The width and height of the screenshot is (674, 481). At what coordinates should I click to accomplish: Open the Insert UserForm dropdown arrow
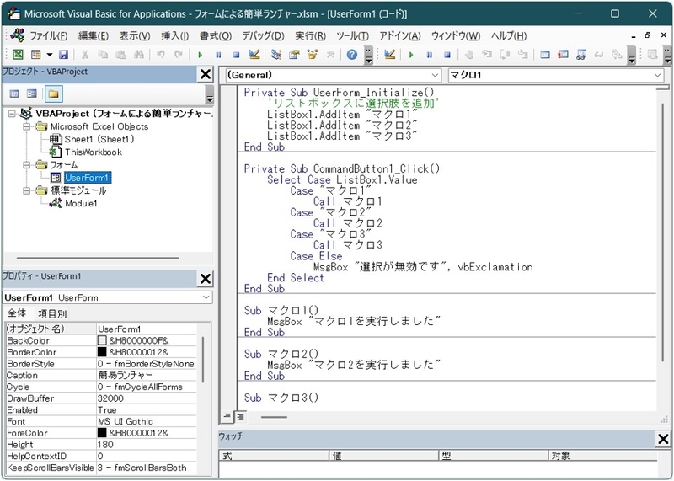(x=50, y=55)
